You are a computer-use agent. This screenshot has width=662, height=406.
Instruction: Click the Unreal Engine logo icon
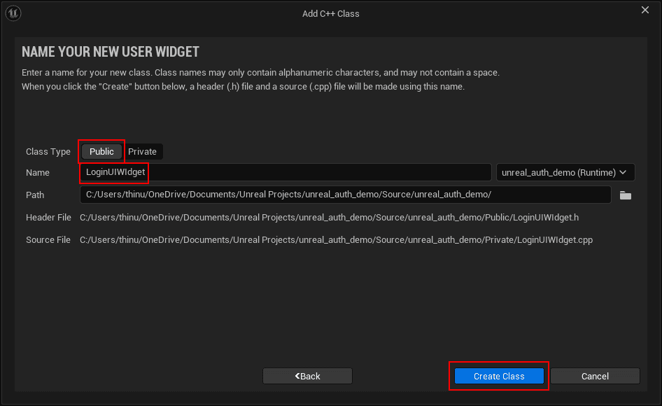[x=13, y=13]
